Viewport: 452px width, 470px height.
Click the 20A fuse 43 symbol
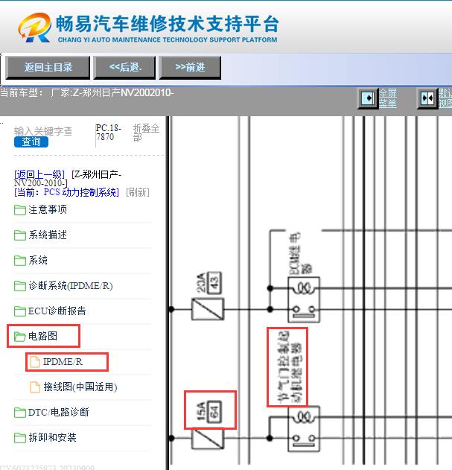[208, 309]
